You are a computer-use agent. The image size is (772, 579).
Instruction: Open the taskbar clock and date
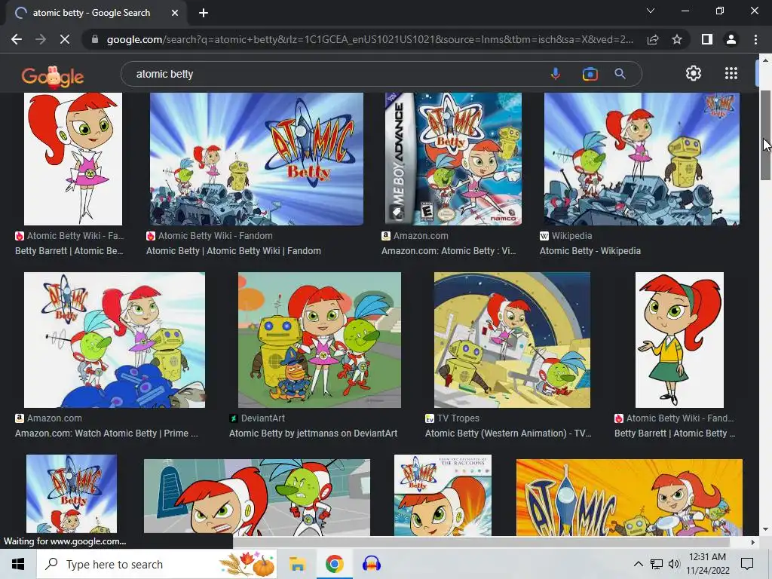point(707,564)
